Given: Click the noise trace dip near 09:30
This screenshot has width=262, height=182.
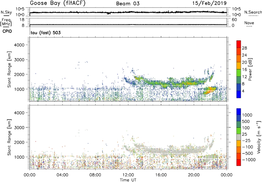Looking at the screenshot, I should click(x=109, y=13).
